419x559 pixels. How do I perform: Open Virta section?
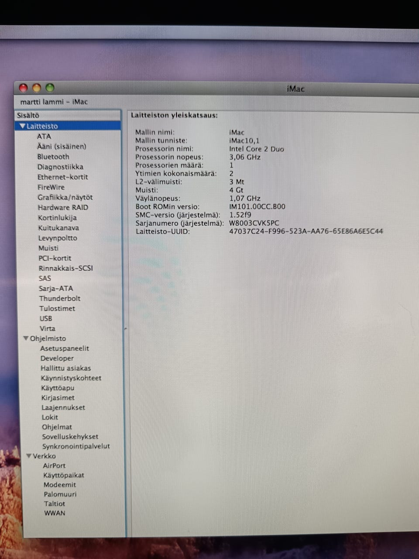[48, 328]
